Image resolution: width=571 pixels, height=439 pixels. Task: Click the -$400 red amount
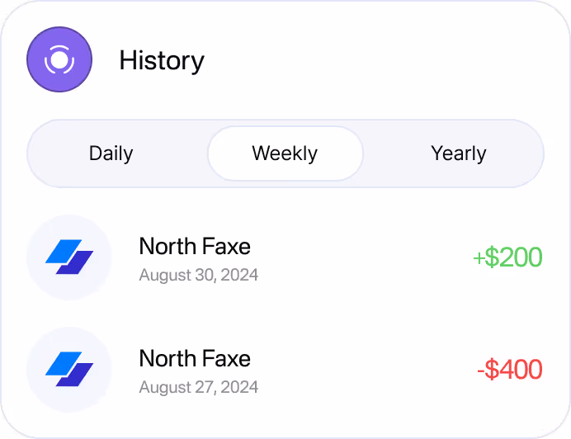click(510, 370)
